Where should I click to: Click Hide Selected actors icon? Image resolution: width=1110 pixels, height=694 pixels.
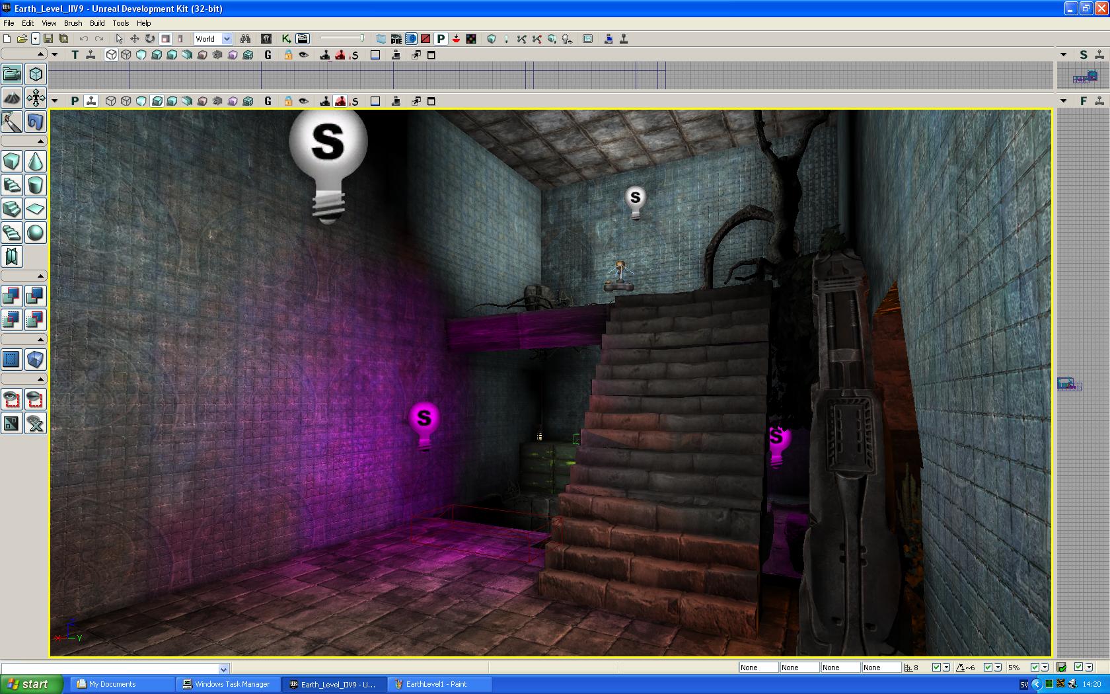point(36,400)
